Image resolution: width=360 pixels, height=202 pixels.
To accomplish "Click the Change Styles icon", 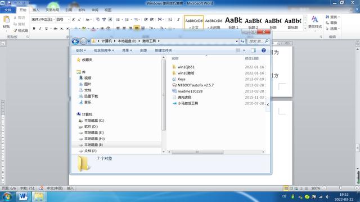I will [315, 22].
